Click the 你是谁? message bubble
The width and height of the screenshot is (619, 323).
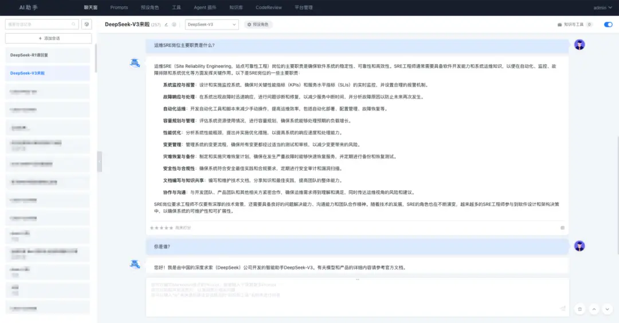pos(357,246)
